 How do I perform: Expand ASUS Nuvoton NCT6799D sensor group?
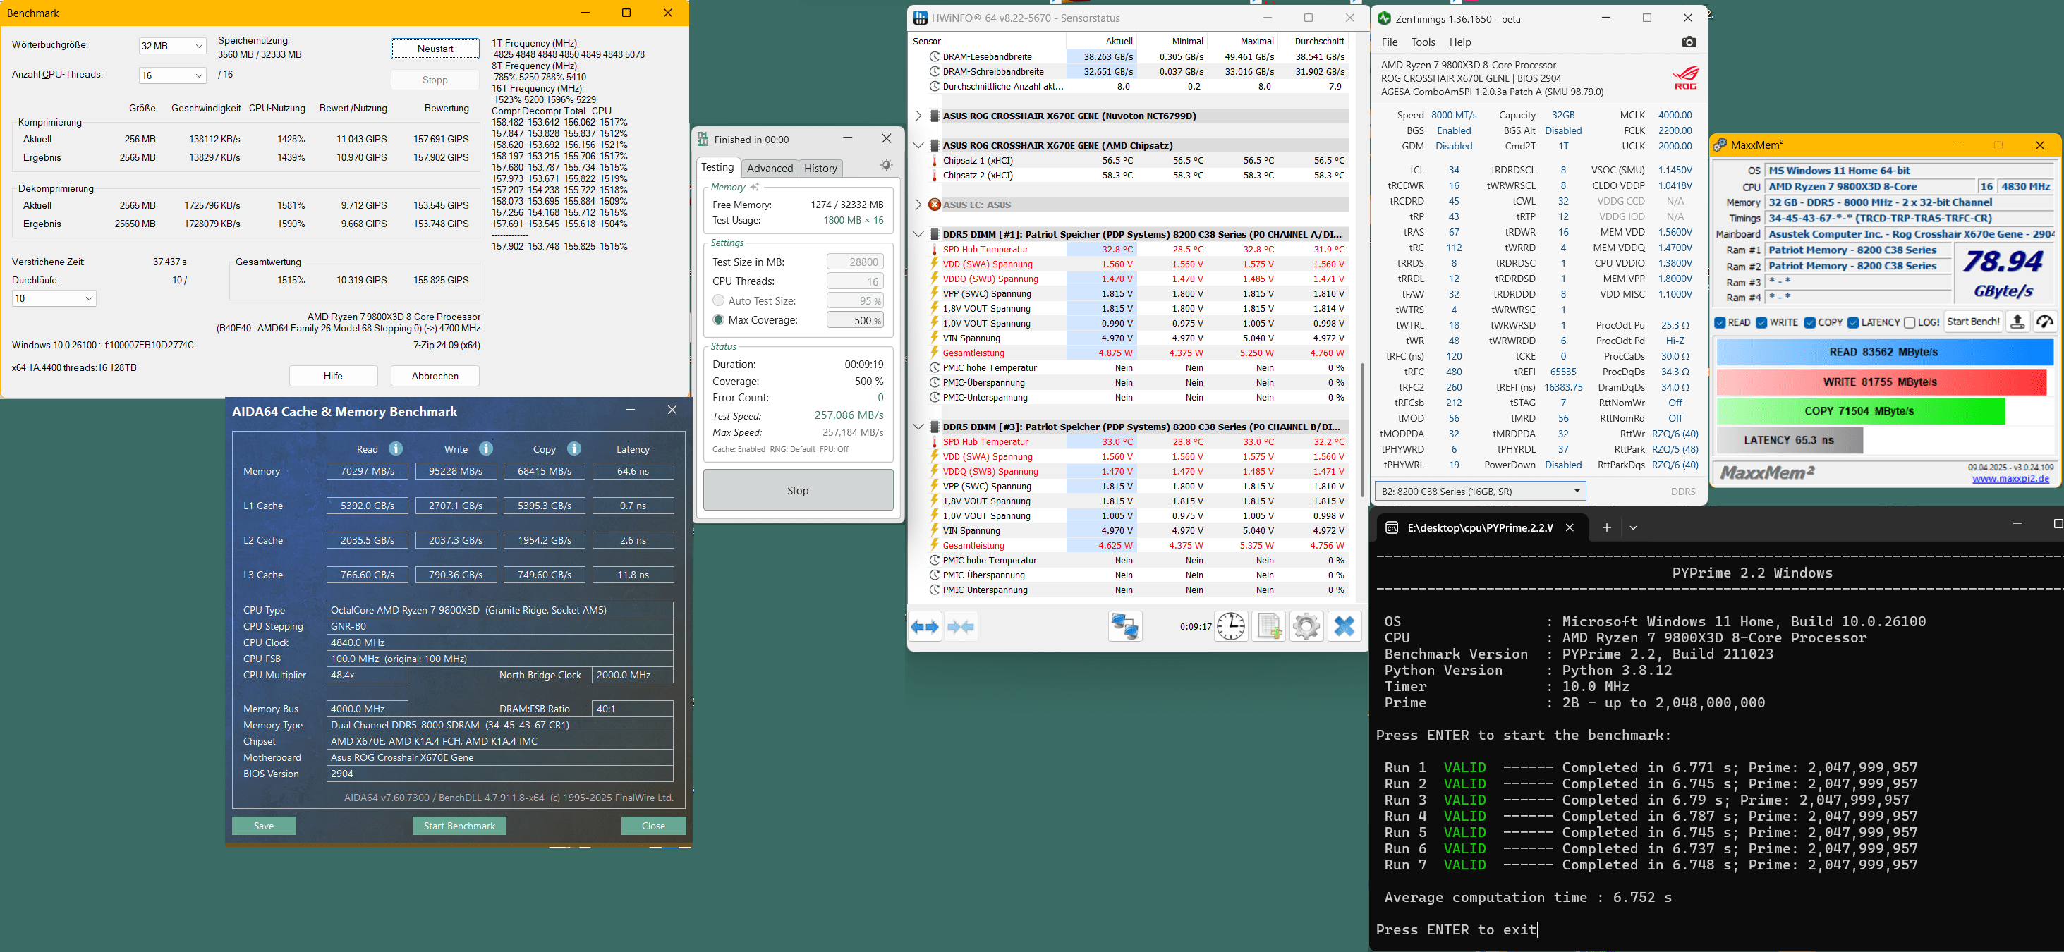tap(918, 116)
